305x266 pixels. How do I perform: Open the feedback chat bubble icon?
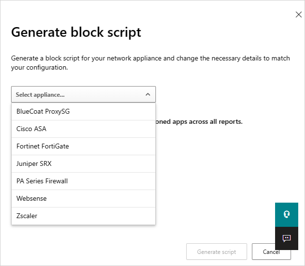(287, 238)
